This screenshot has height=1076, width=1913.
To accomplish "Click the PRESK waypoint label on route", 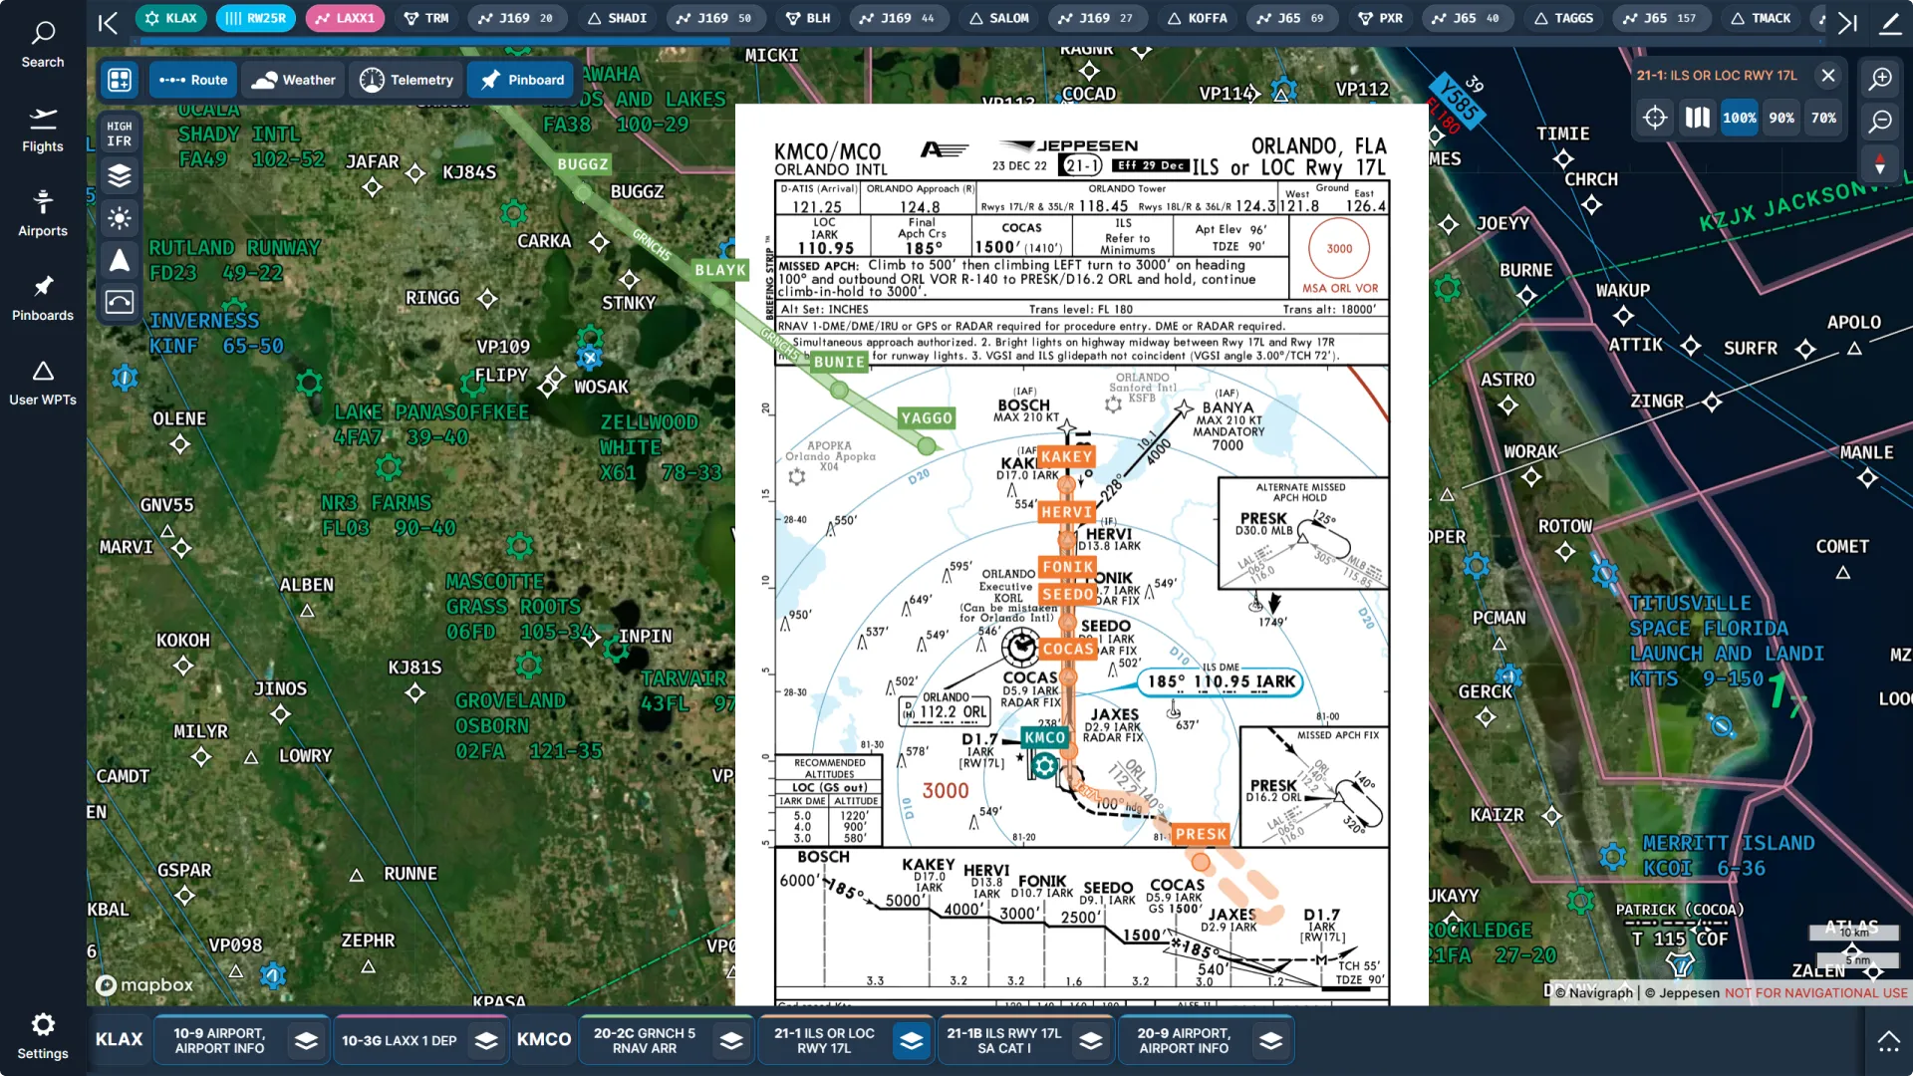I will tap(1201, 835).
